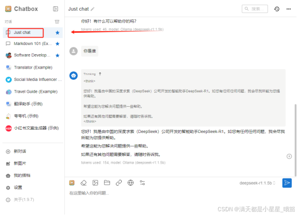This screenshot has height=215, width=297.
Task: Click the Chatbox icon in input toolbar
Action: (x=72, y=183)
